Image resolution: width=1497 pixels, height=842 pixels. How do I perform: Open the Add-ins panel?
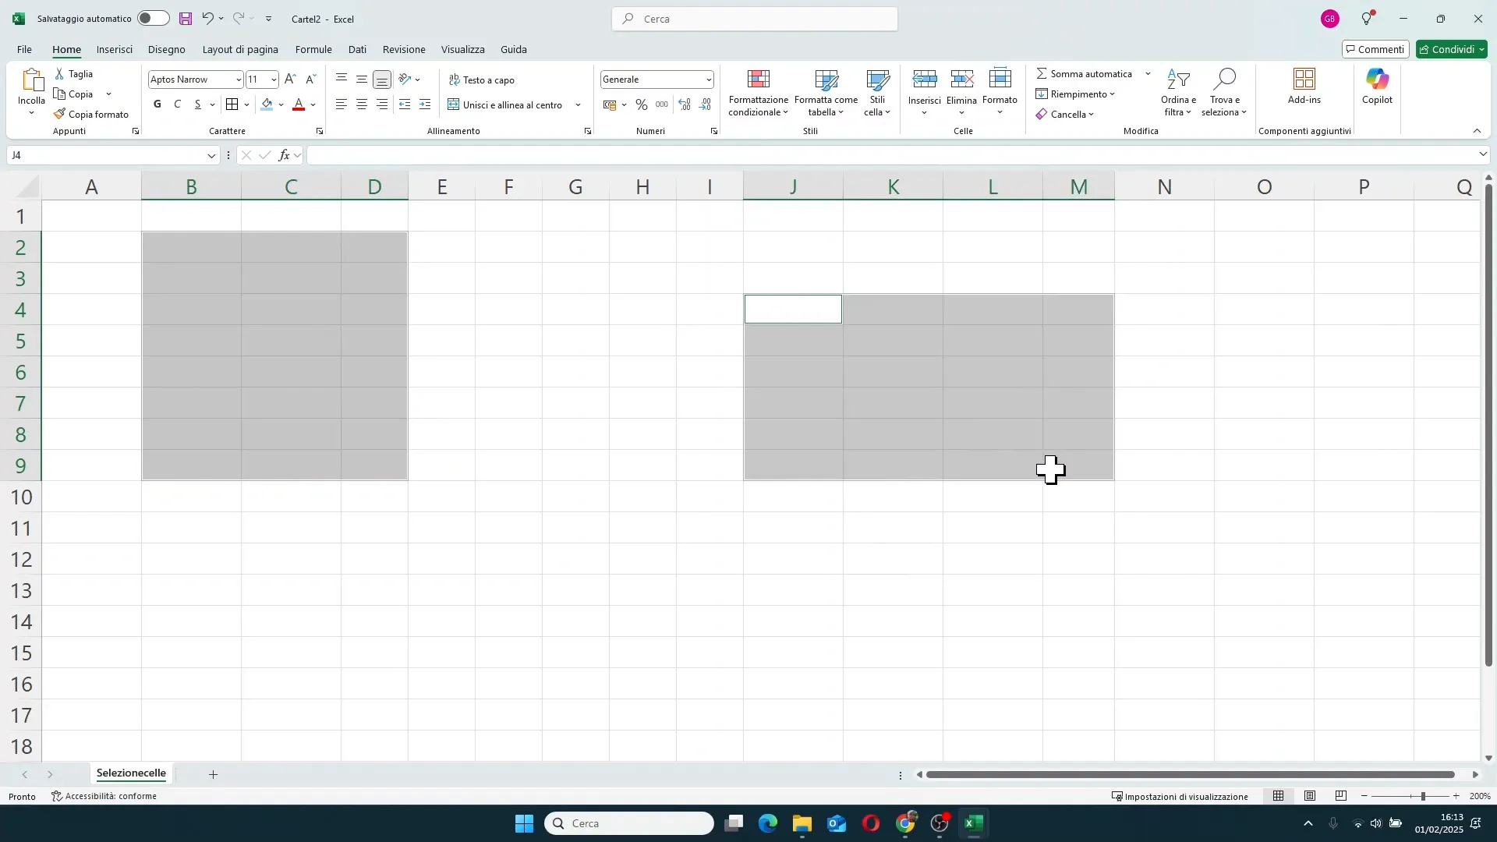coord(1304,87)
